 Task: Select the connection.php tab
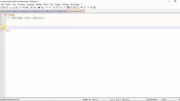tap(76, 11)
